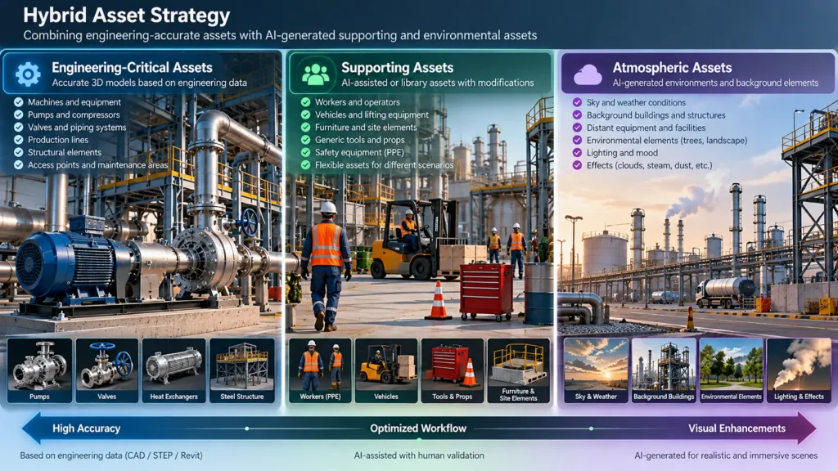Click the checkmark next to Production lines
The width and height of the screenshot is (838, 471).
click(x=18, y=140)
